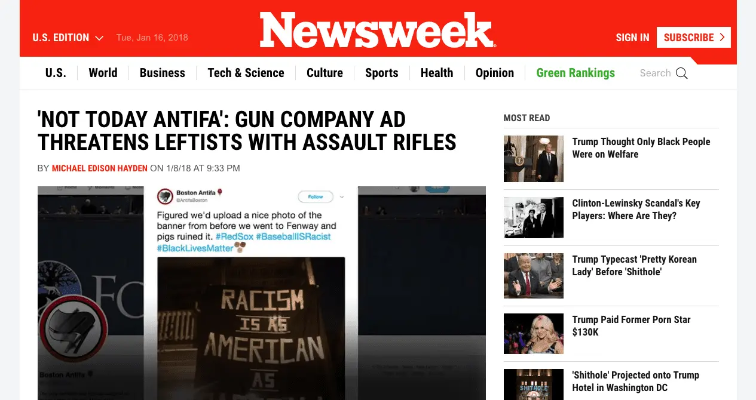Click the search magnifier icon
The height and width of the screenshot is (400, 756).
point(681,73)
